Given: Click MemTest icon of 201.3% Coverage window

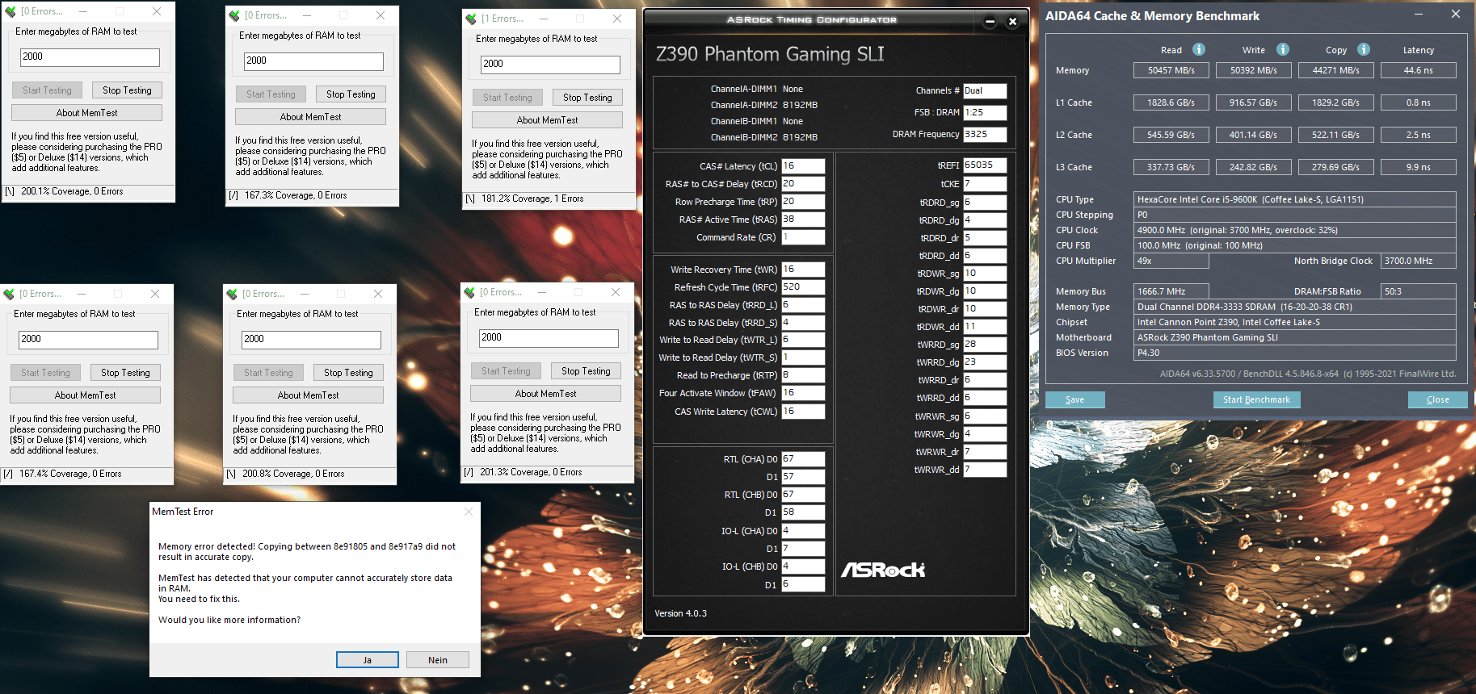Looking at the screenshot, I should coord(469,292).
